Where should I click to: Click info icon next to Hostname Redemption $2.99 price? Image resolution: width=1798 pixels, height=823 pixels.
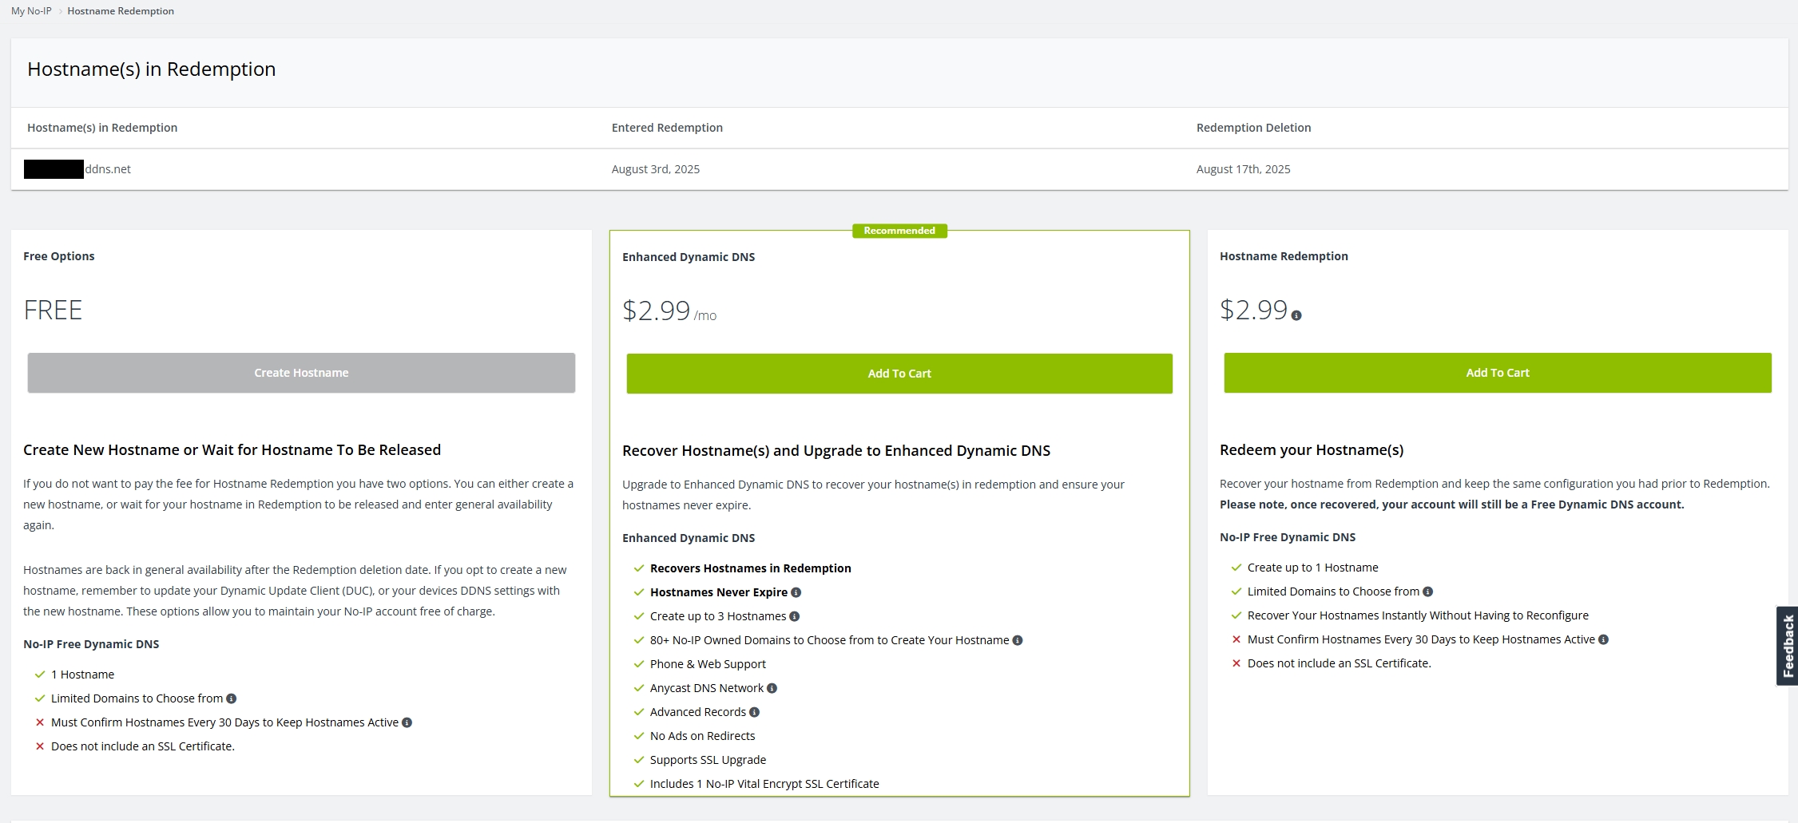point(1296,315)
